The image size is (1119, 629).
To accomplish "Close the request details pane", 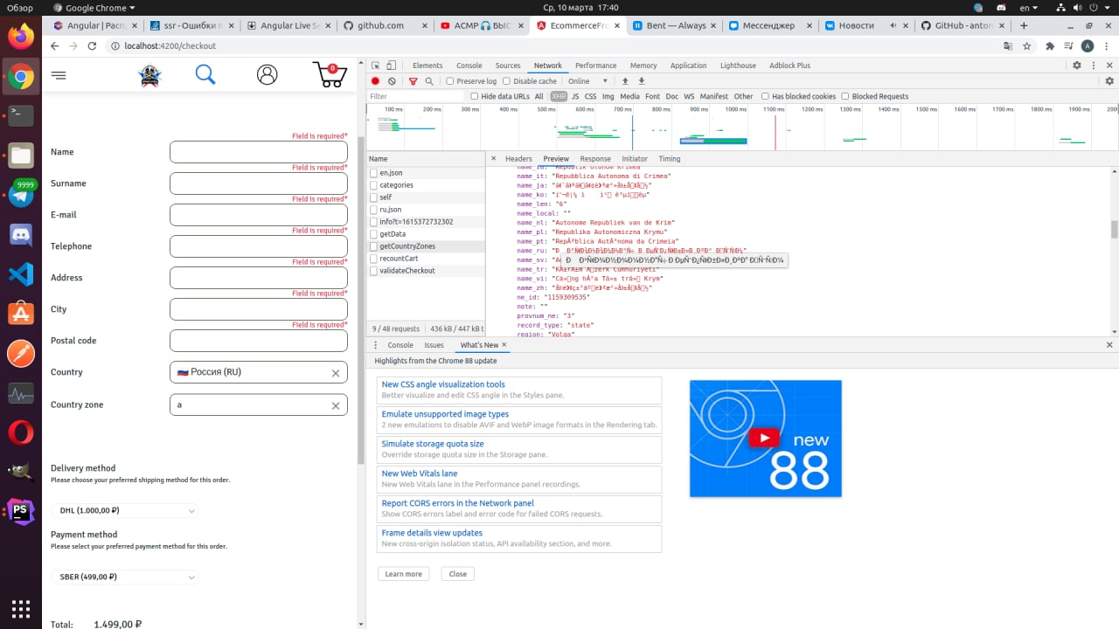I will pos(493,159).
